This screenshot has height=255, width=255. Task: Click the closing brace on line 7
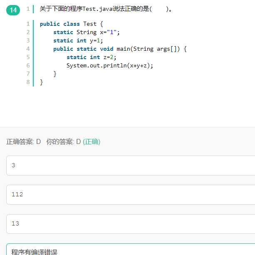click(x=55, y=74)
